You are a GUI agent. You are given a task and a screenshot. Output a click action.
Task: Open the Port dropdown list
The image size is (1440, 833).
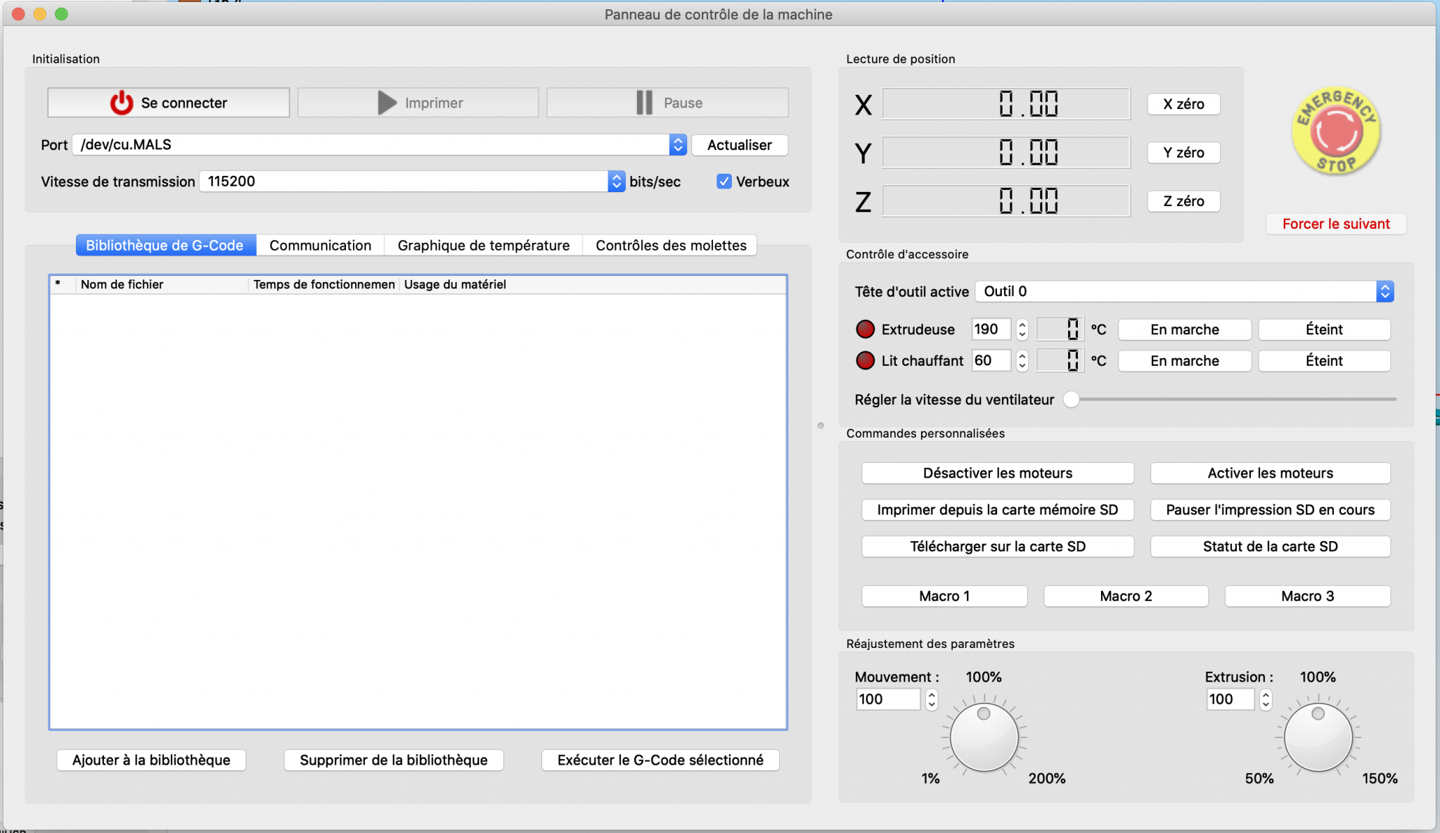677,145
